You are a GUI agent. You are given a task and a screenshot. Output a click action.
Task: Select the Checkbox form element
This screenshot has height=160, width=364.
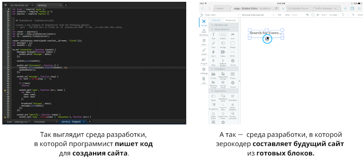[233, 98]
